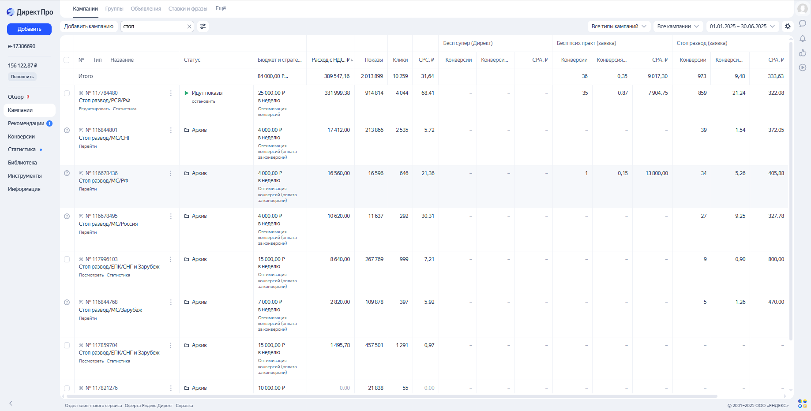The image size is (811, 411).
Task: Open the user profile avatar
Action: (803, 9)
